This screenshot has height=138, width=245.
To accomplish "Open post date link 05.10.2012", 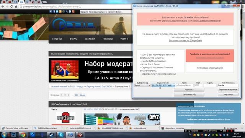I will 92,110.
